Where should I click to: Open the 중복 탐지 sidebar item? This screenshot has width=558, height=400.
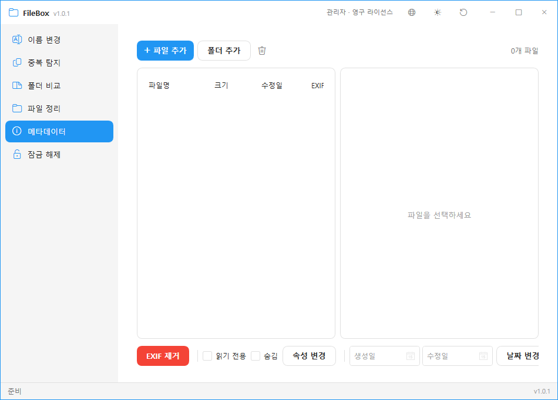59,63
